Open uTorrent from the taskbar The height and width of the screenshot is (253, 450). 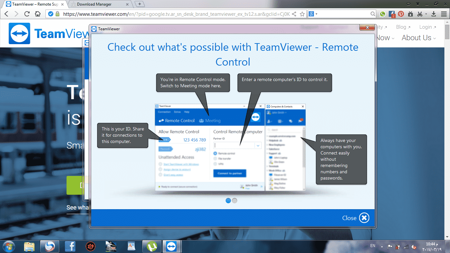click(152, 246)
